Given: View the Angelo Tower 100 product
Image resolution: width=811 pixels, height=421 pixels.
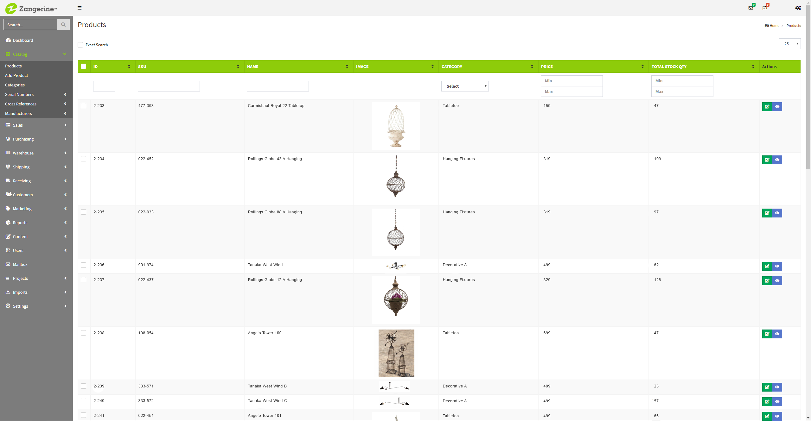Looking at the screenshot, I should (x=777, y=334).
